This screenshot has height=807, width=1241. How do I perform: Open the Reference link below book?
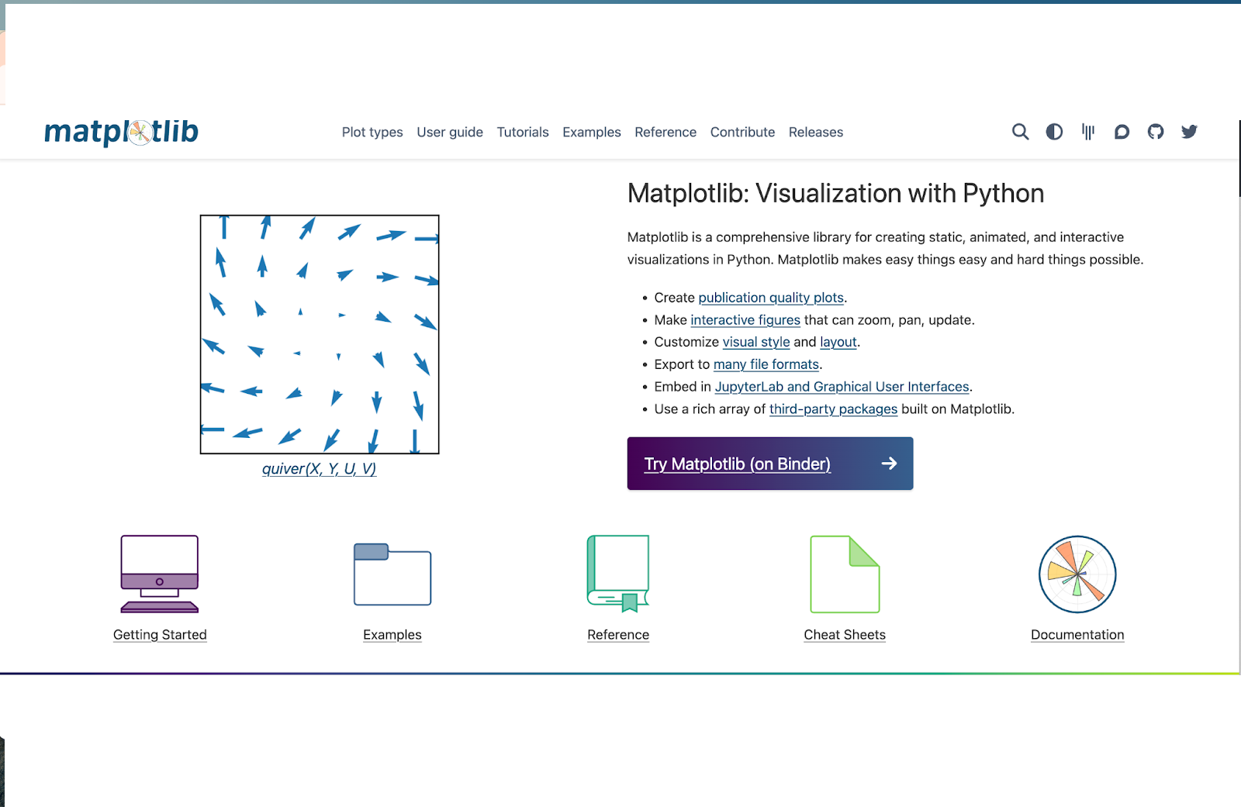618,634
